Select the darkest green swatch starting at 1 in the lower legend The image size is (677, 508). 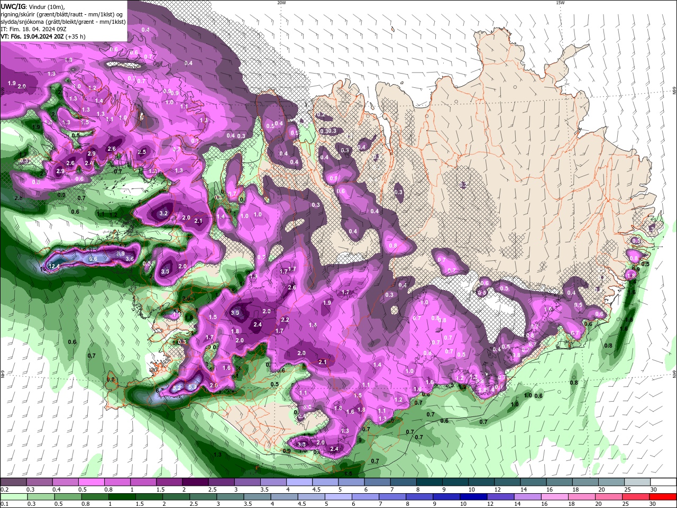point(121,497)
